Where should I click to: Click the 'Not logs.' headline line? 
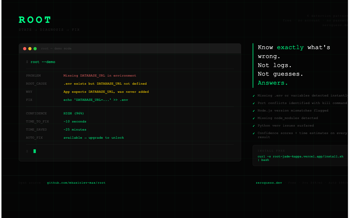click(x=275, y=65)
